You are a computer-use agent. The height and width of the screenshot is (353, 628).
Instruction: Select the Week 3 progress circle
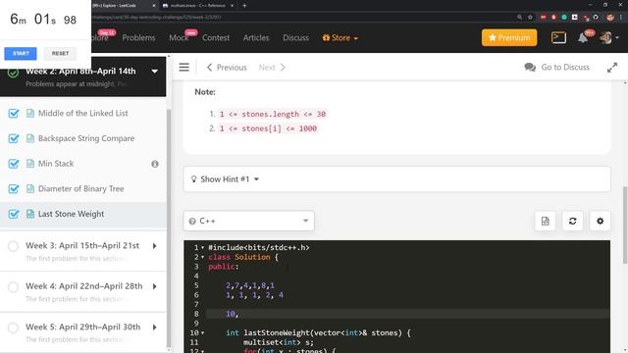pos(13,246)
